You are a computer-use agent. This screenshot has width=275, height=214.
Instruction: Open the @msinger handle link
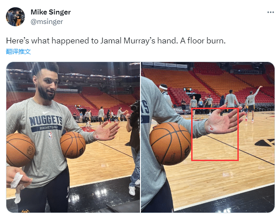(x=47, y=22)
